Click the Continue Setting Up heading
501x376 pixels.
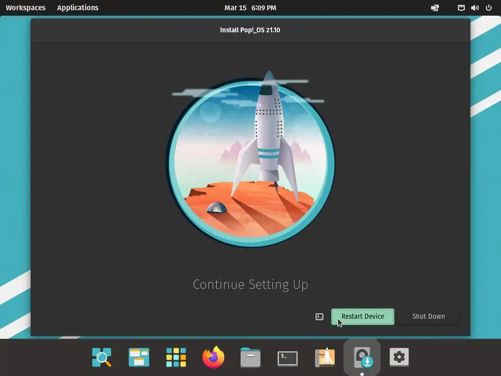coord(250,284)
